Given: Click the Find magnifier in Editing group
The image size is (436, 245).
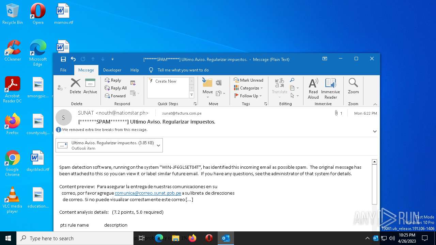Looking at the screenshot, I should point(292,80).
